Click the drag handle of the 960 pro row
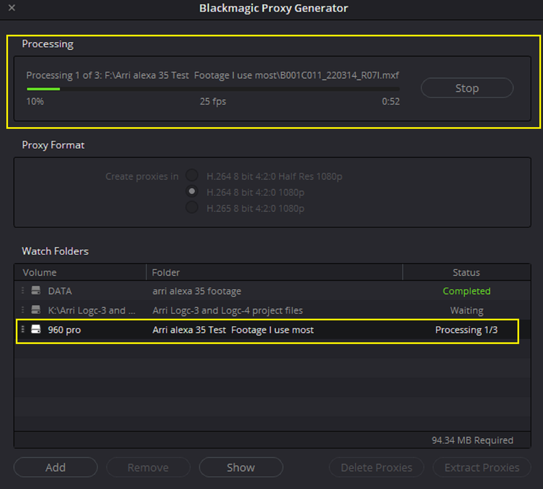The height and width of the screenshot is (489, 543). pyautogui.click(x=23, y=329)
